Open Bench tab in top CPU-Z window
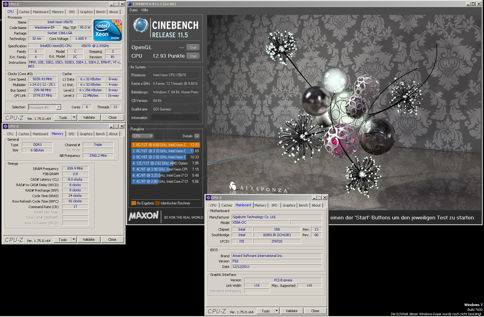 point(101,12)
